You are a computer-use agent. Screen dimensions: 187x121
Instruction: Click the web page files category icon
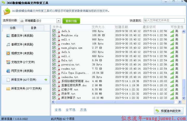tap(8, 71)
